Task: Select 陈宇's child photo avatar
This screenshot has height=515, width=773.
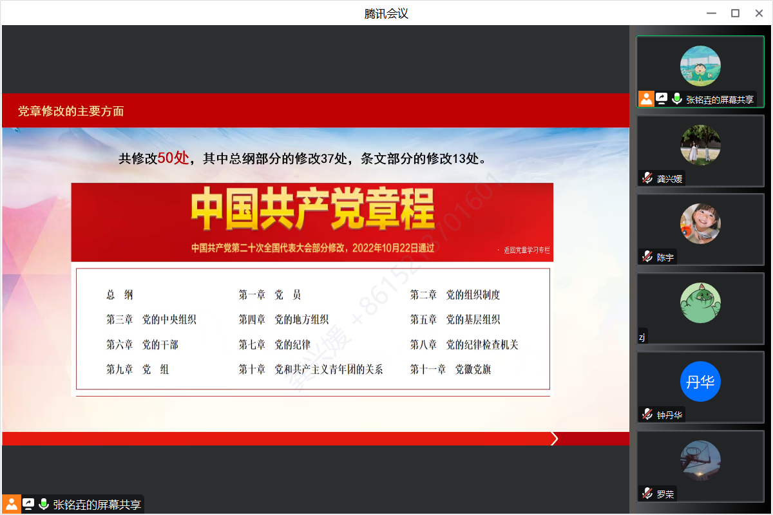Action: click(700, 223)
